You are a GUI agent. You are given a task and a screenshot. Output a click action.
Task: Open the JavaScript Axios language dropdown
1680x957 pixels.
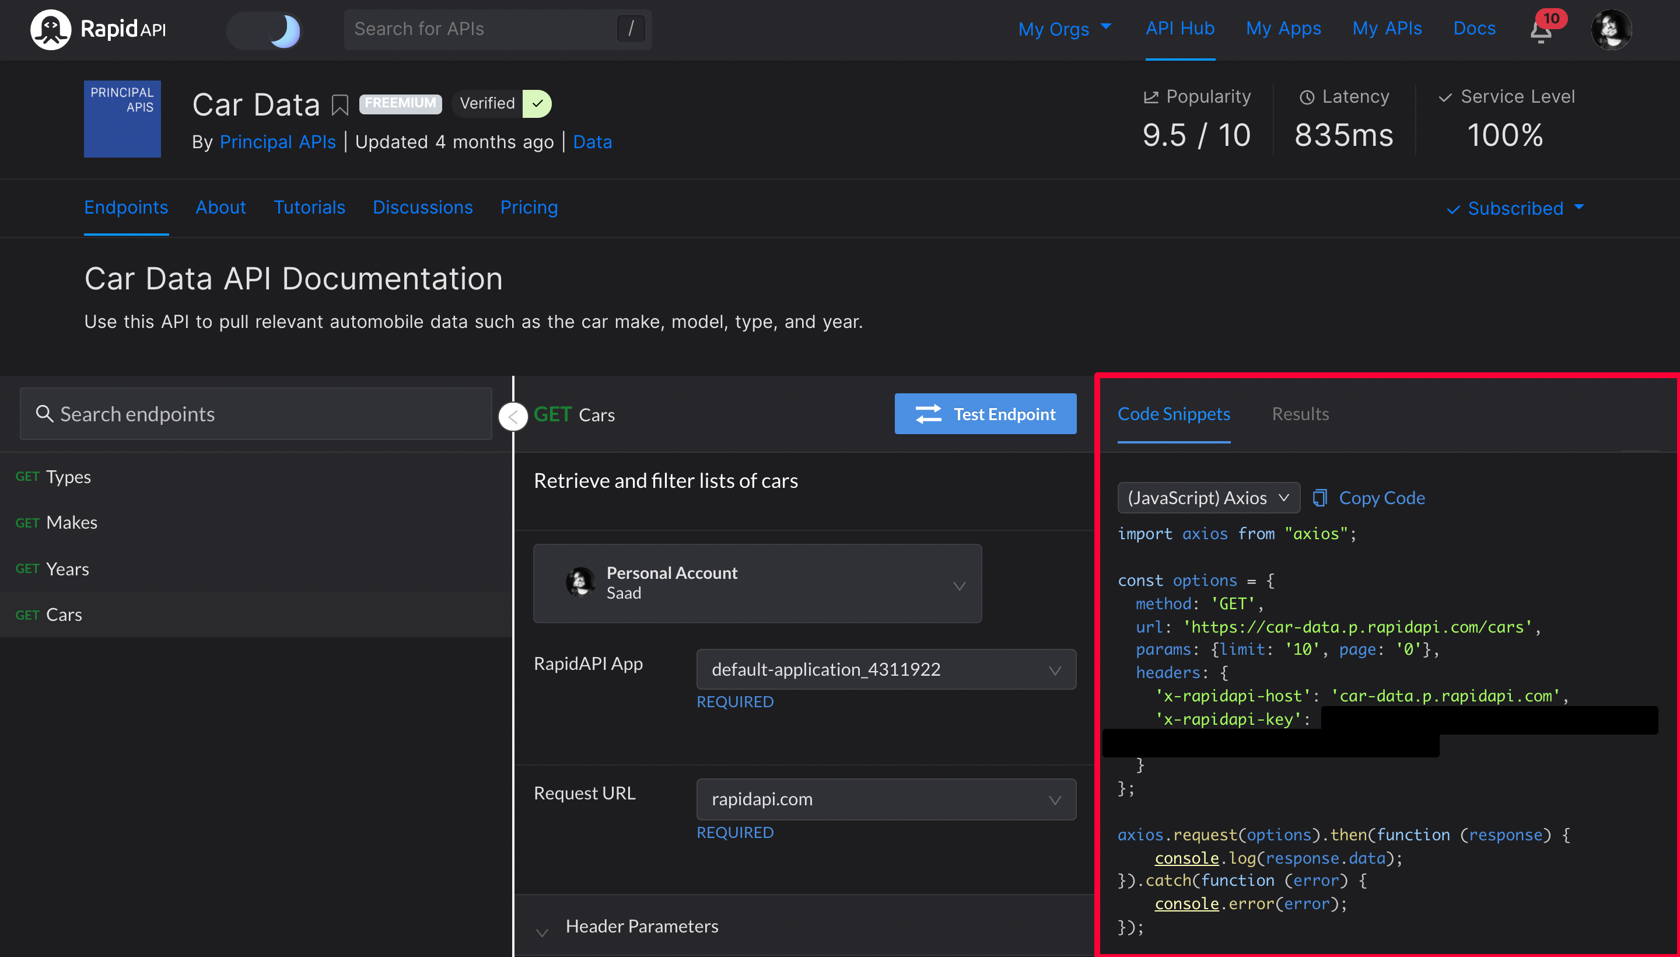click(x=1207, y=498)
